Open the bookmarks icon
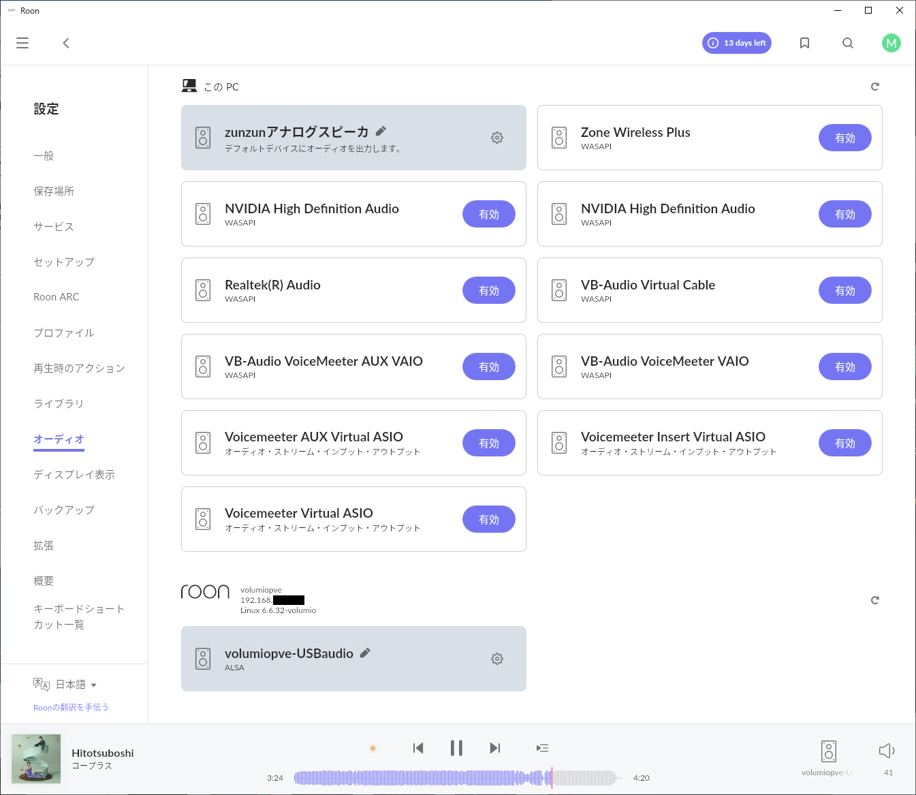The width and height of the screenshot is (916, 795). (804, 43)
